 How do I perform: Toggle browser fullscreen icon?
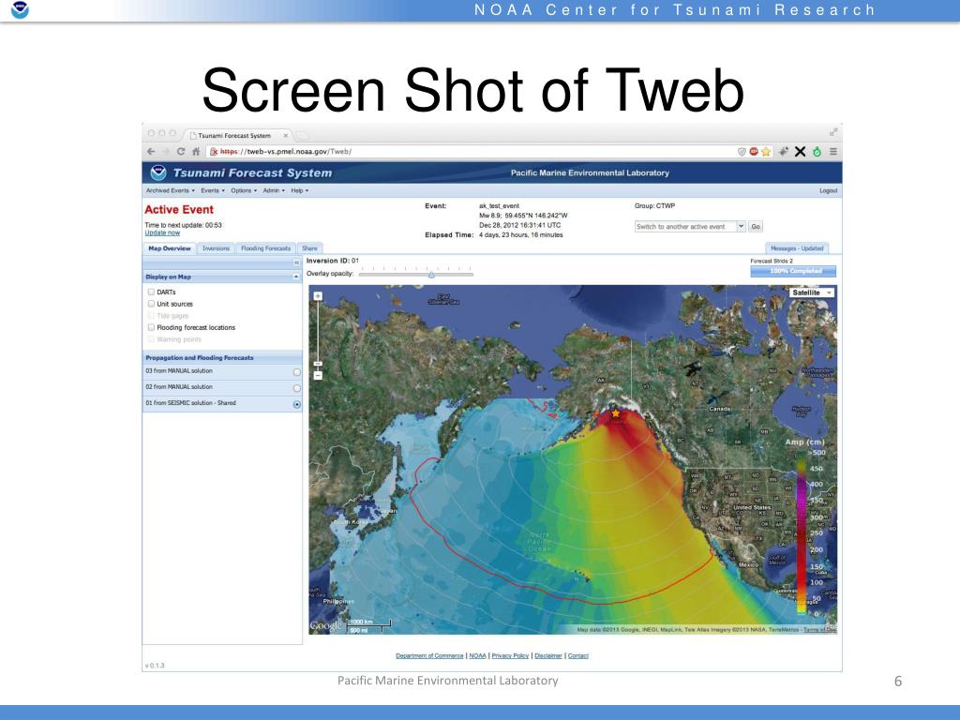(833, 132)
